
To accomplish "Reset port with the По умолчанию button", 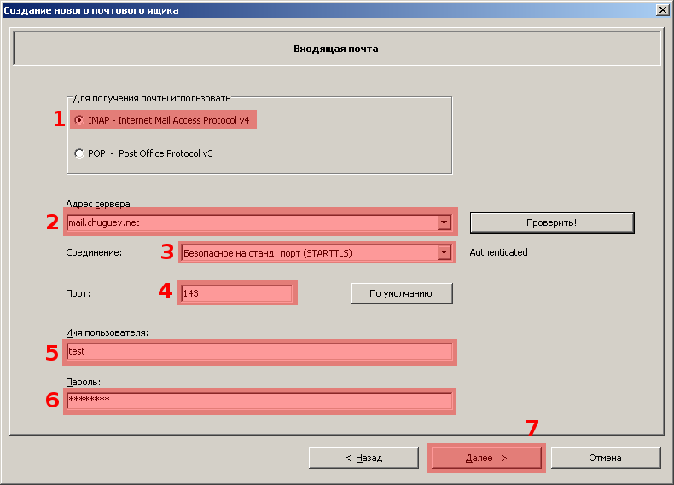I will (401, 293).
